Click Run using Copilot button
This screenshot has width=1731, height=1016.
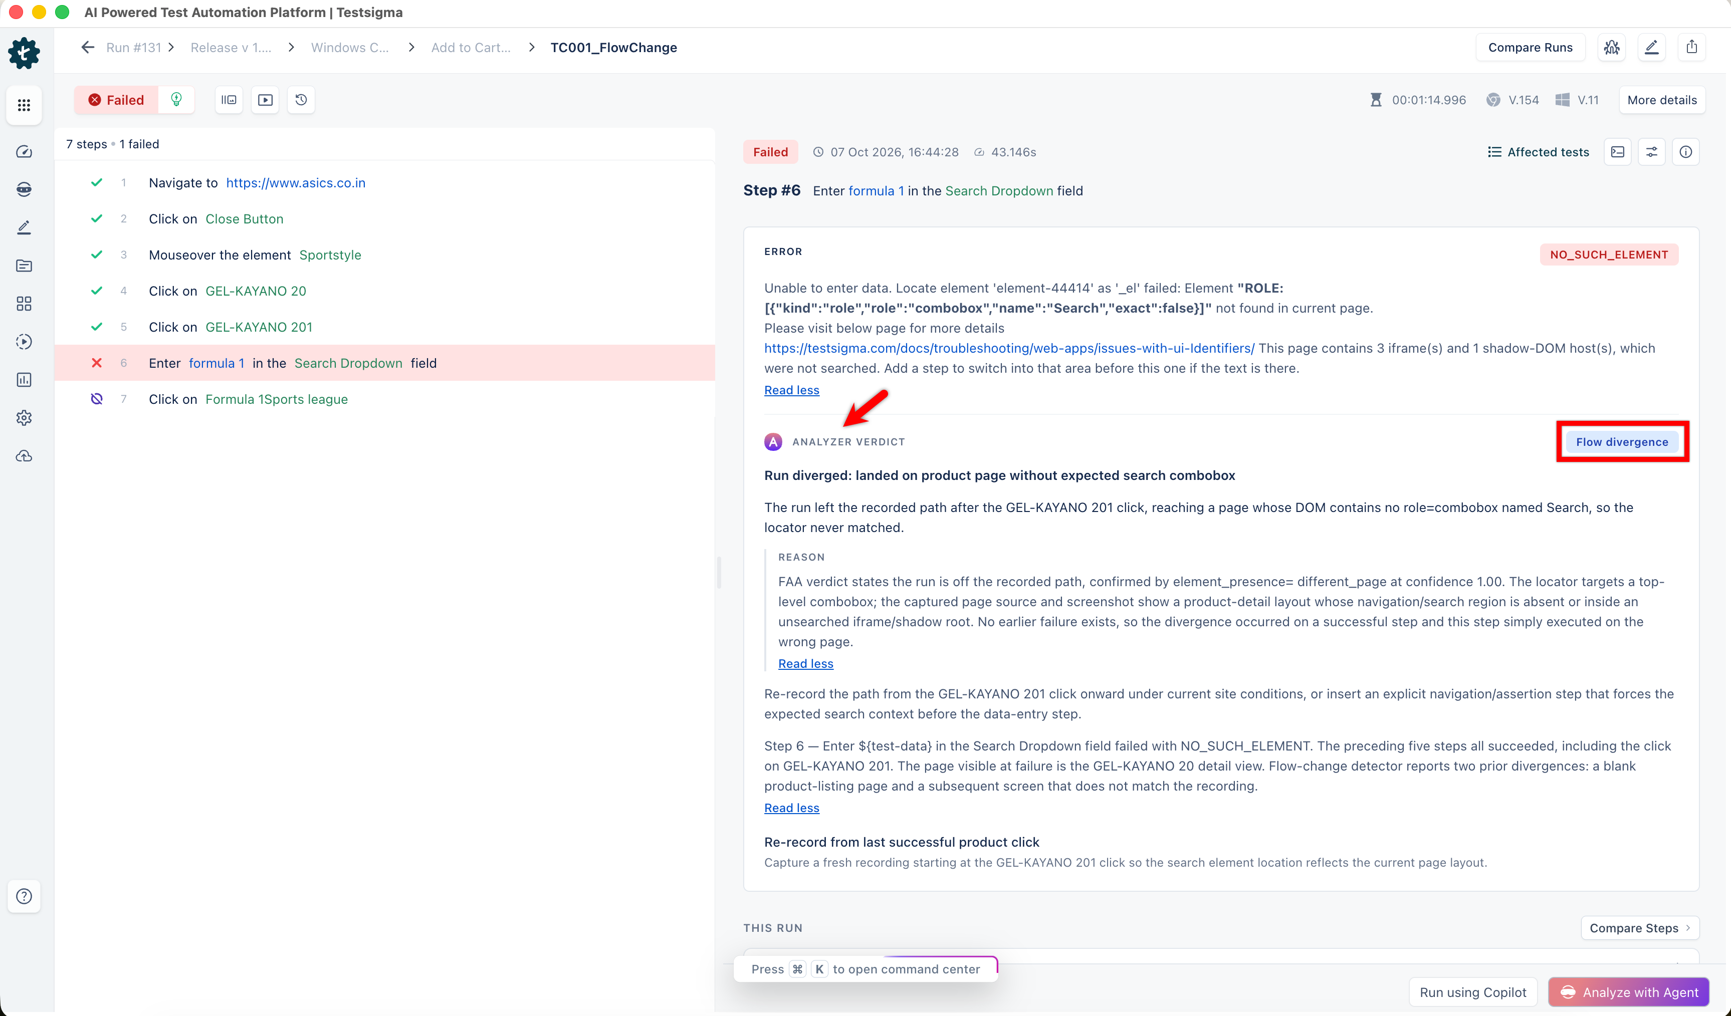pyautogui.click(x=1473, y=992)
